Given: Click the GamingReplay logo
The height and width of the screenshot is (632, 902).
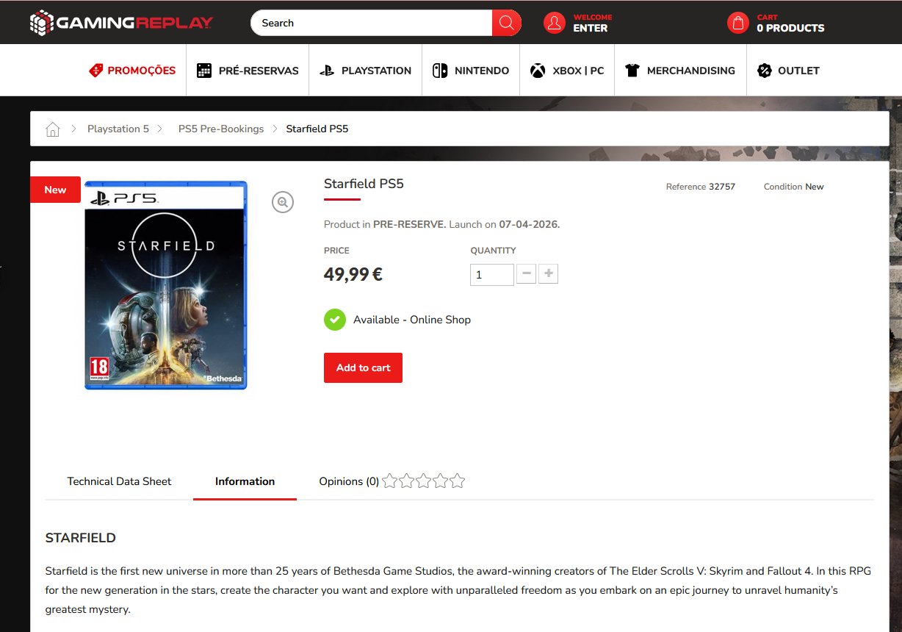Looking at the screenshot, I should coord(121,23).
